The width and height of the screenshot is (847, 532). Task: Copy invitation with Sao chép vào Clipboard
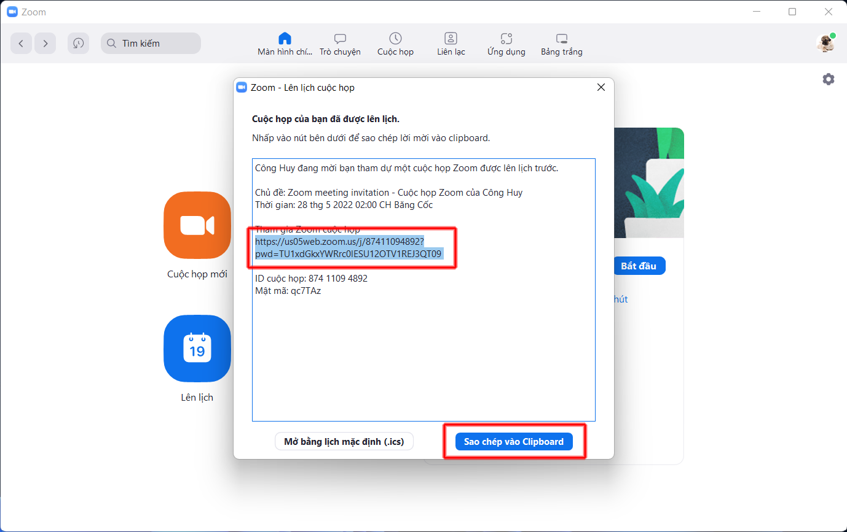click(514, 441)
